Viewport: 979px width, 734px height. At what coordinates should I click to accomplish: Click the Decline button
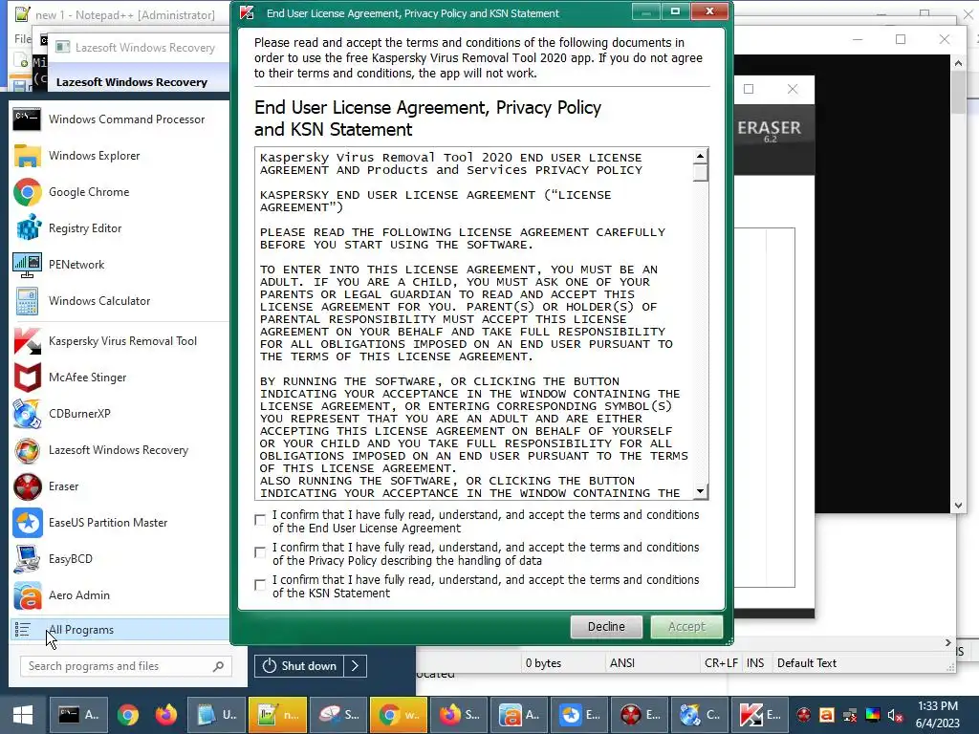[606, 627]
